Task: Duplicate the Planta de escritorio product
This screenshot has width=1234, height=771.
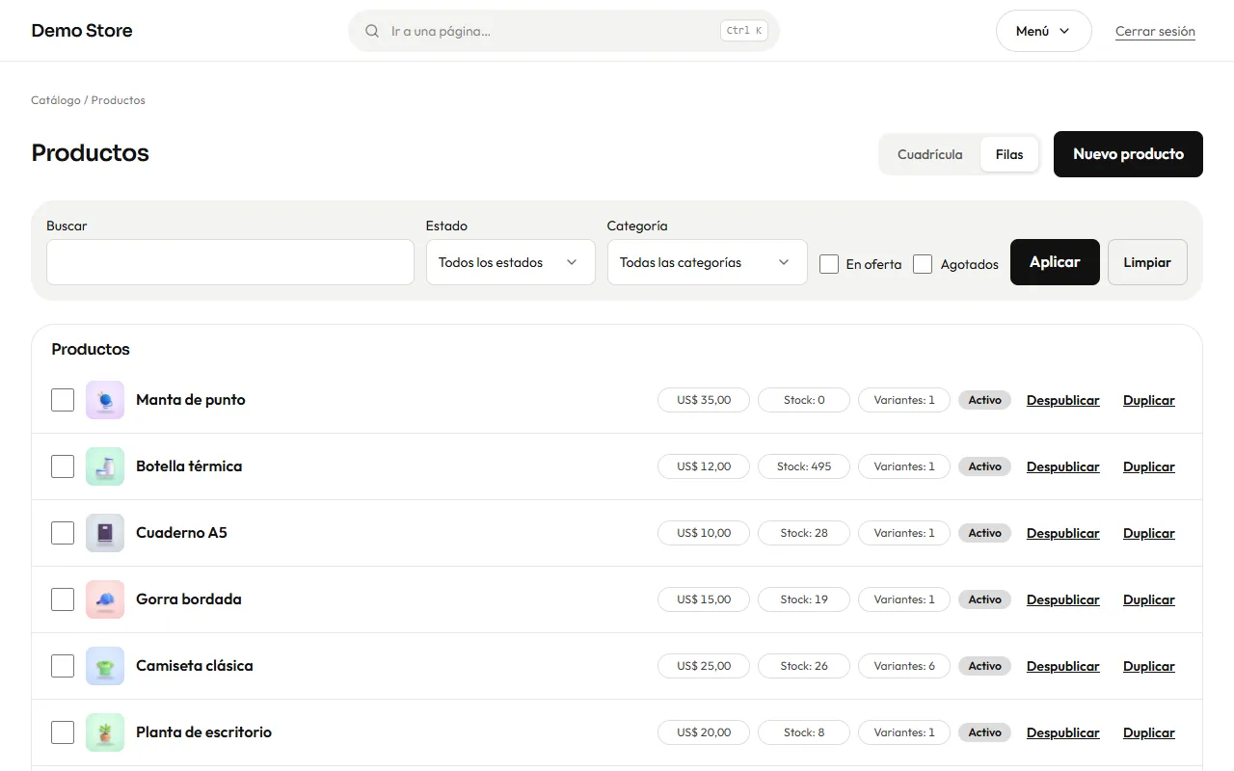Action: [x=1149, y=733]
